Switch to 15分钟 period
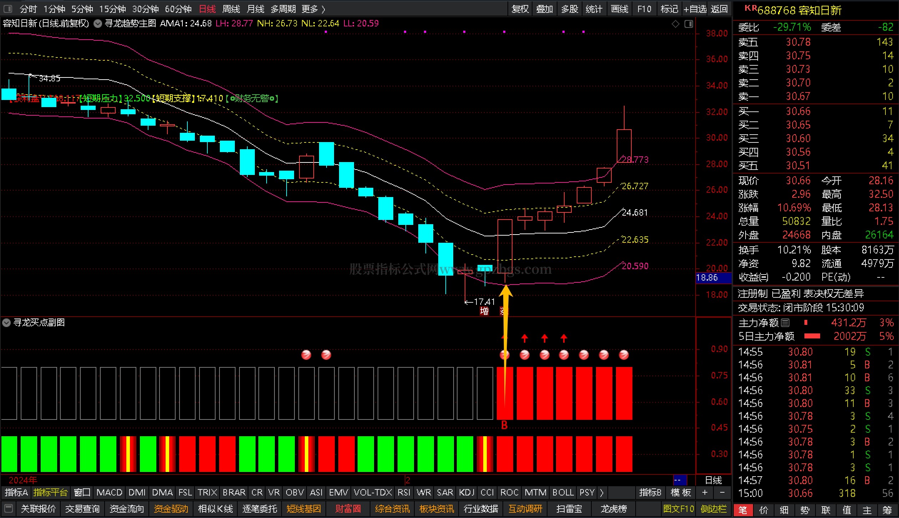 tap(112, 9)
